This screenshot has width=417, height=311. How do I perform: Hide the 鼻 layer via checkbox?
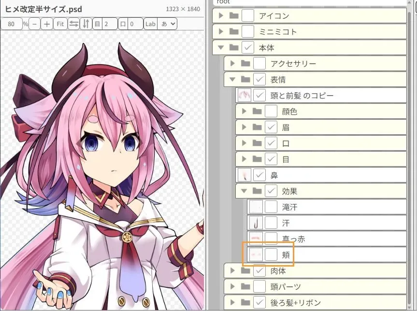coord(259,175)
